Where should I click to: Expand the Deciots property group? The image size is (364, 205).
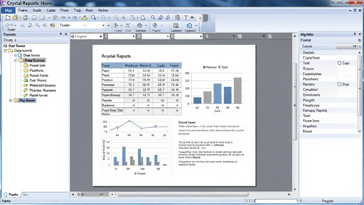(x=301, y=53)
